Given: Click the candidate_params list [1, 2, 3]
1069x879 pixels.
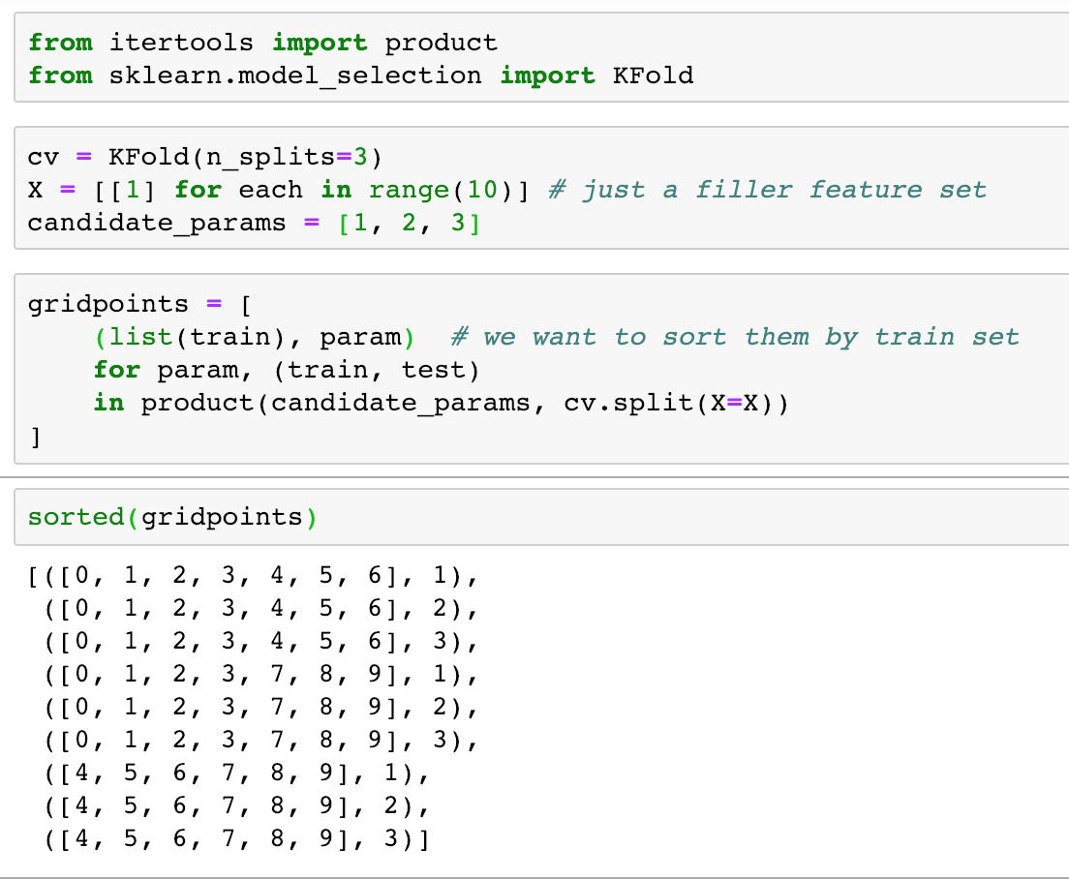Looking at the screenshot, I should pyautogui.click(x=409, y=223).
